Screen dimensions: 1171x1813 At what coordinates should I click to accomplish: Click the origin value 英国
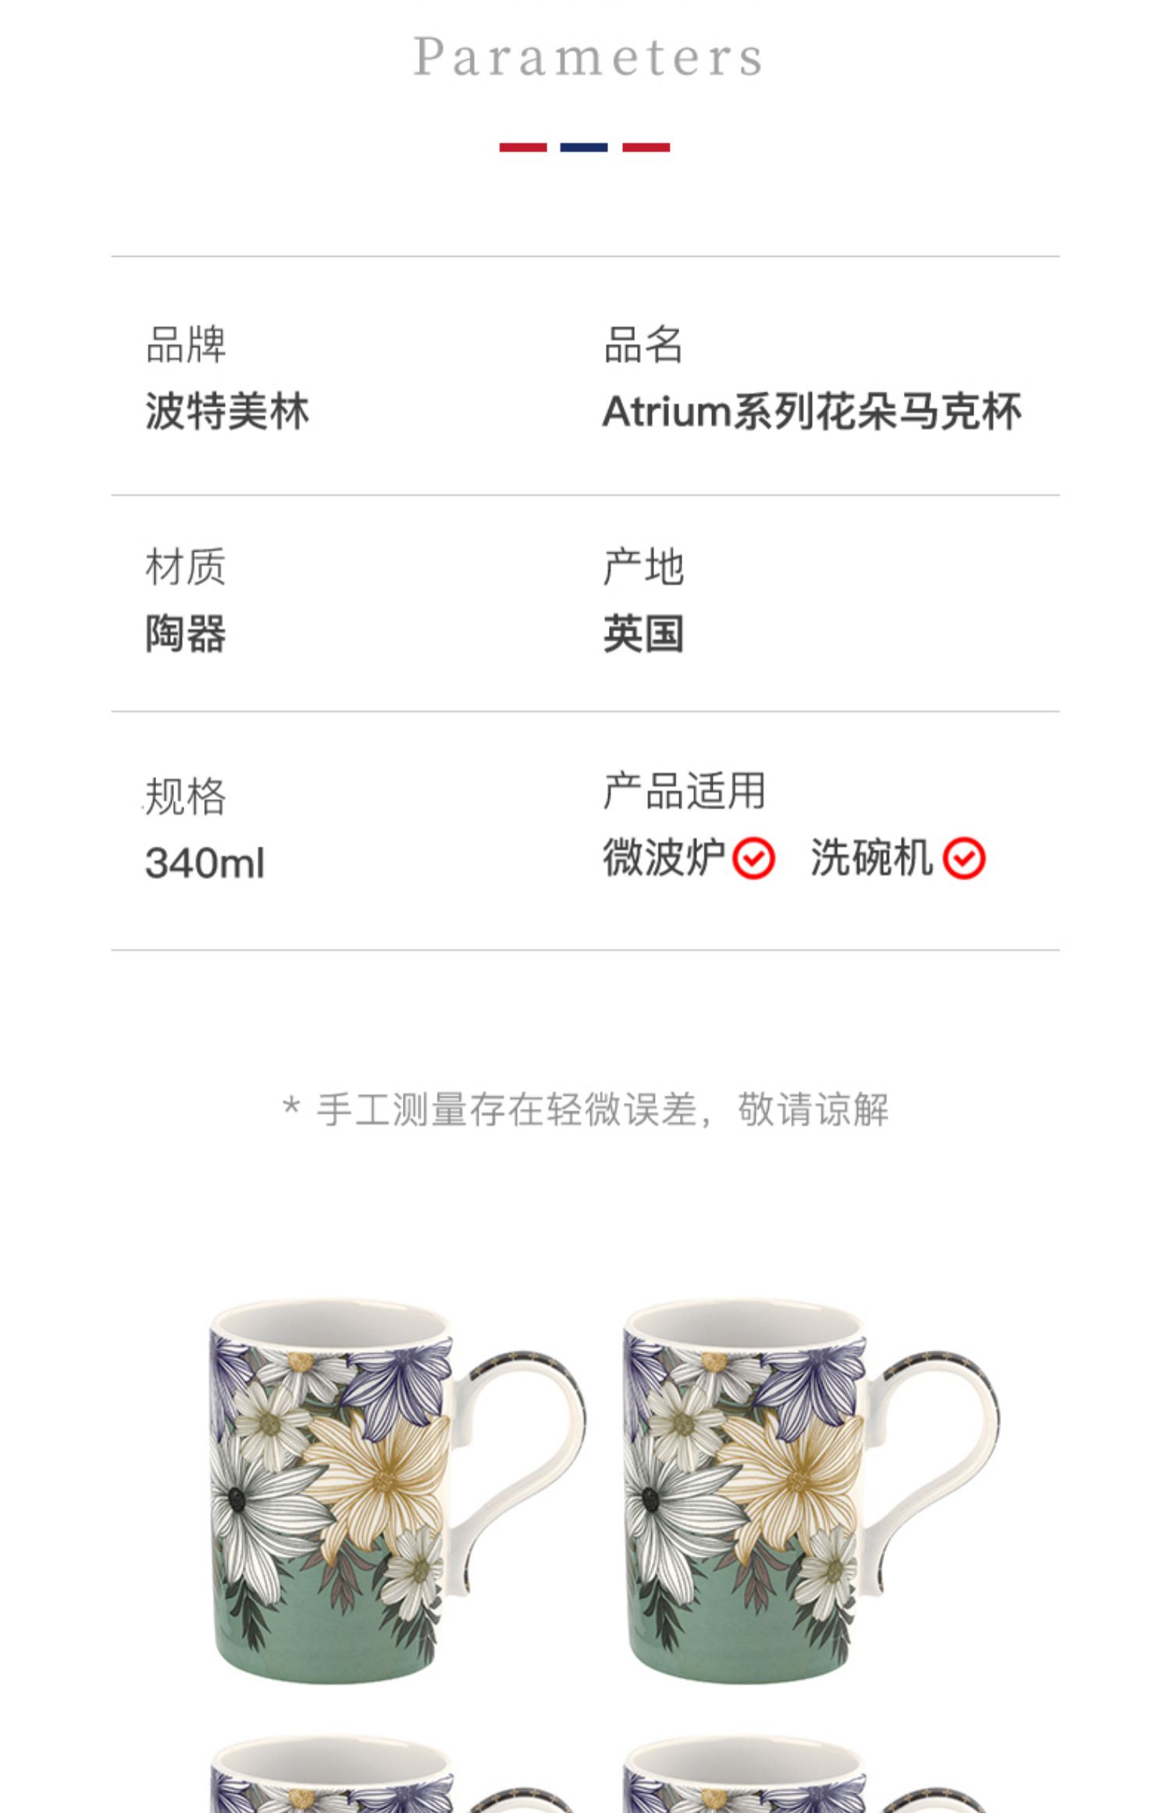[643, 633]
